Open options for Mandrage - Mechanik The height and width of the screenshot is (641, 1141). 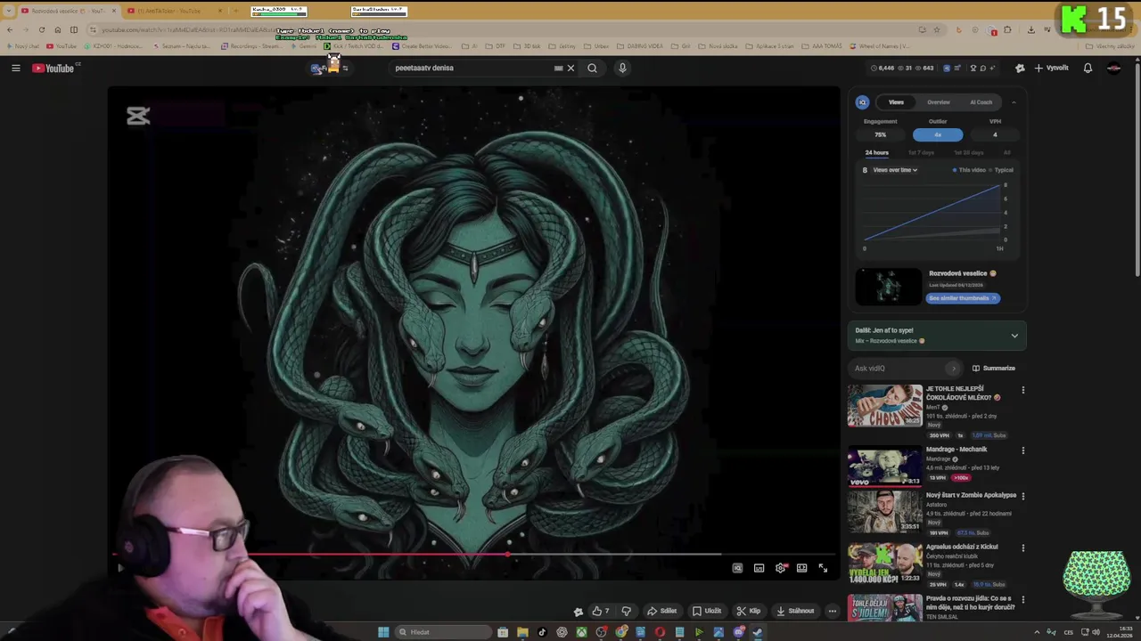pyautogui.click(x=1022, y=450)
